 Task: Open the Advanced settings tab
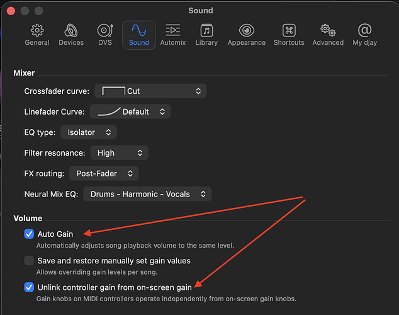[x=328, y=35]
